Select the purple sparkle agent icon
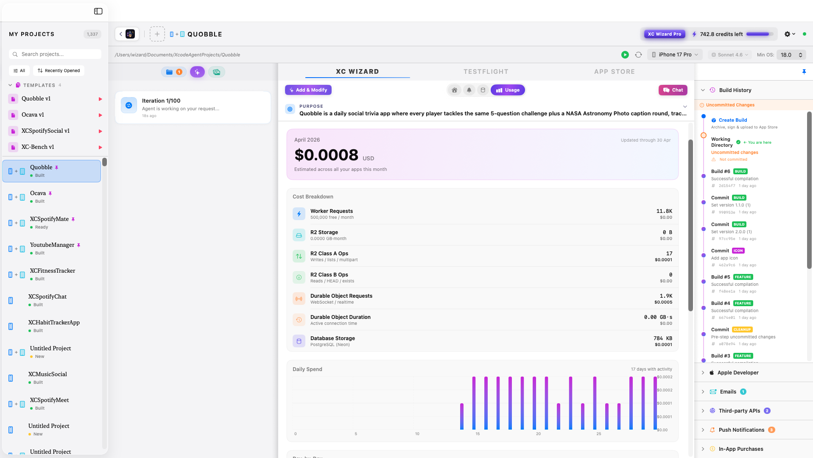This screenshot has height=458, width=813. [x=197, y=72]
